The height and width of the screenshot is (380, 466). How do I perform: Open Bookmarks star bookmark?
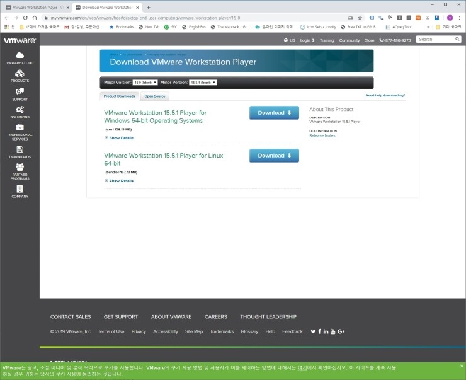click(x=122, y=27)
